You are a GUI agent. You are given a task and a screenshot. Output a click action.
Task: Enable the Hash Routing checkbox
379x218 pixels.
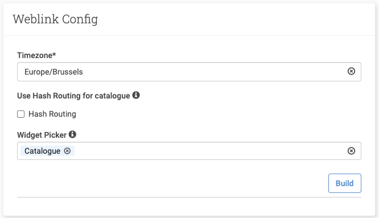[x=21, y=114]
